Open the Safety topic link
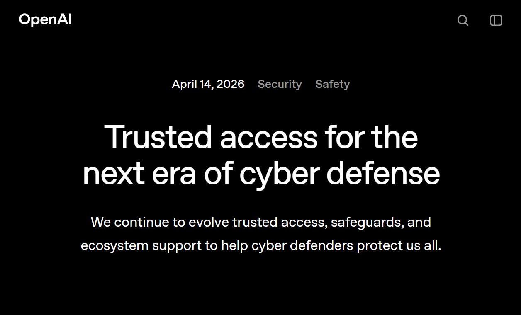Image resolution: width=521 pixels, height=315 pixels. pos(332,84)
